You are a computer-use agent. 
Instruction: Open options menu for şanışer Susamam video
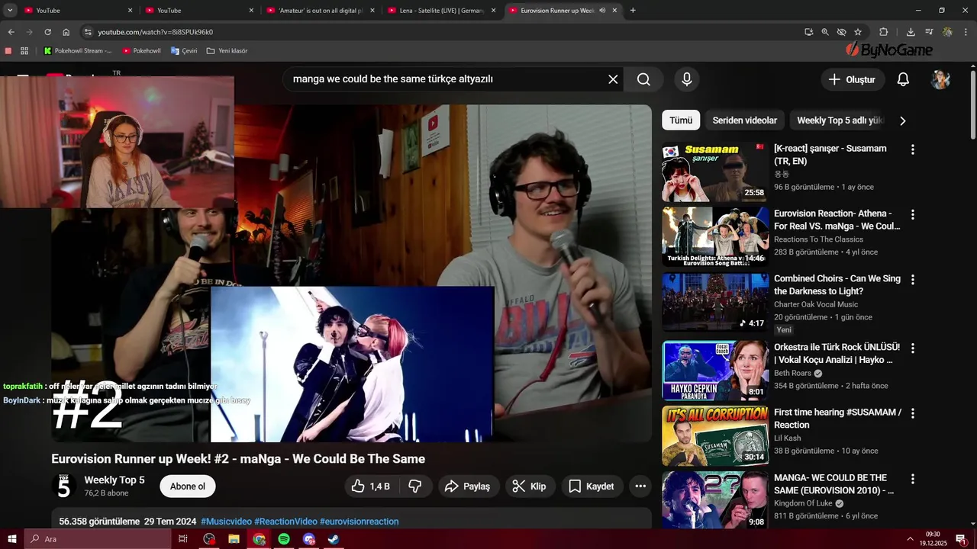click(x=912, y=149)
